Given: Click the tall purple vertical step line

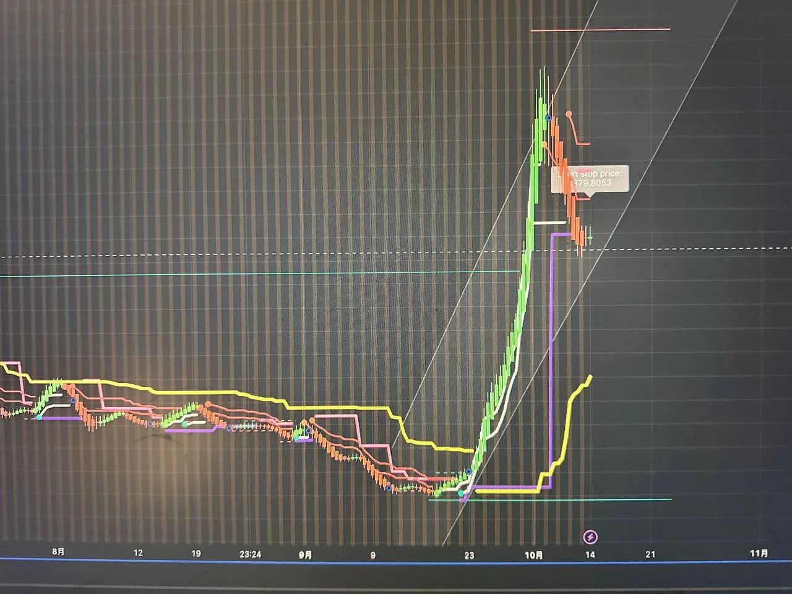Looking at the screenshot, I should coord(551,359).
